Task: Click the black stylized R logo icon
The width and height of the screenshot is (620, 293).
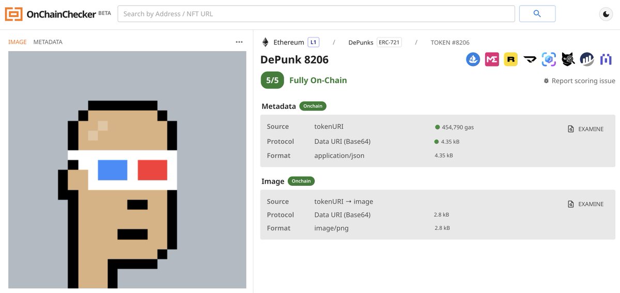Action: [x=530, y=59]
